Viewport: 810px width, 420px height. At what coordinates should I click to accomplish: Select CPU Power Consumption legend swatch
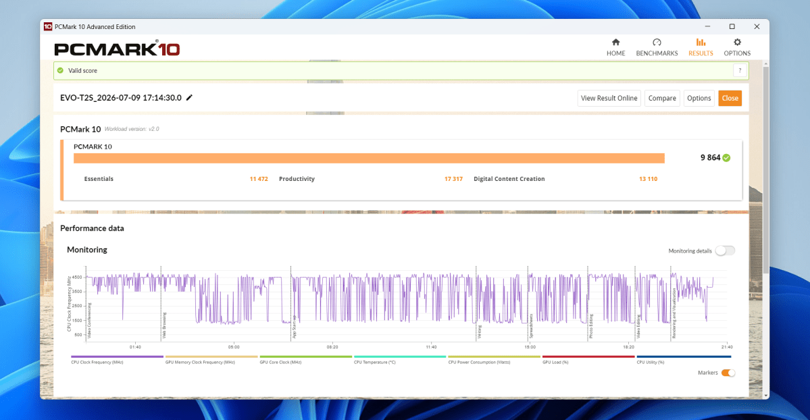point(495,357)
